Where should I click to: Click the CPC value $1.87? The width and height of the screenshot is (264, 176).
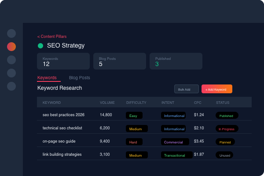199,154
